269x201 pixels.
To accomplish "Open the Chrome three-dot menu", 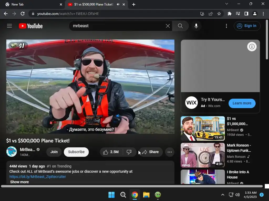I will pos(263,14).
